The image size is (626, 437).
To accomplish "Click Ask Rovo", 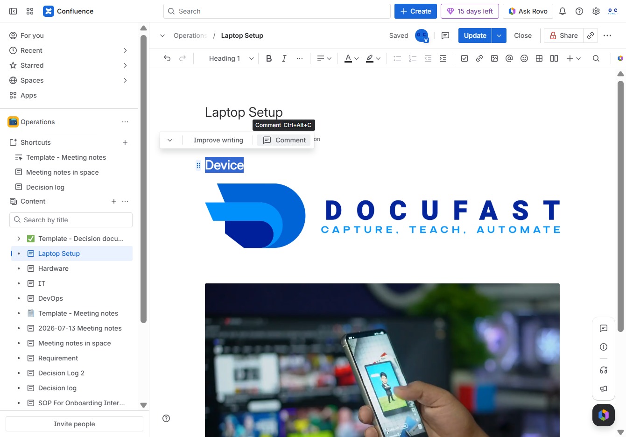I will 528,11.
